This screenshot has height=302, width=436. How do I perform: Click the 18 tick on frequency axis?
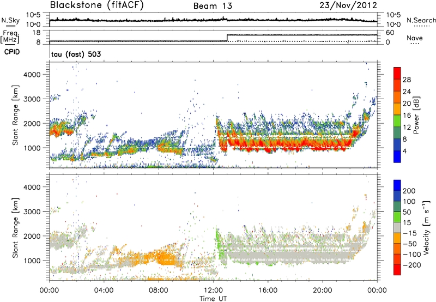(x=37, y=33)
